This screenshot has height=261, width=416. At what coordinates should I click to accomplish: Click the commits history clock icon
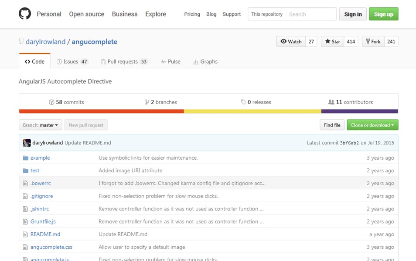[51, 102]
